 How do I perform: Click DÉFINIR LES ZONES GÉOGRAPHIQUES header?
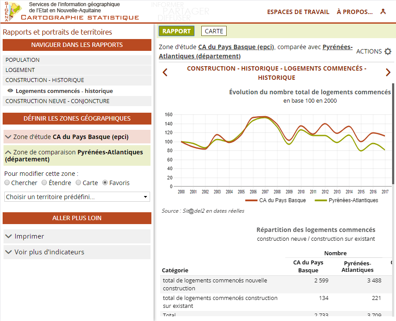(x=77, y=118)
